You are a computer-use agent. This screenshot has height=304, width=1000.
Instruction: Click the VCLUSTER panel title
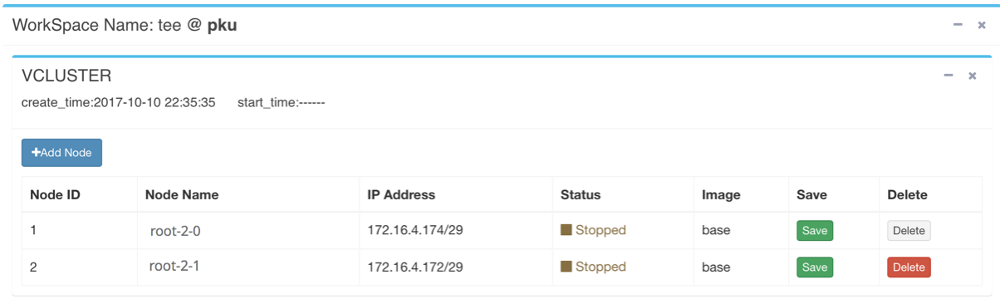66,76
